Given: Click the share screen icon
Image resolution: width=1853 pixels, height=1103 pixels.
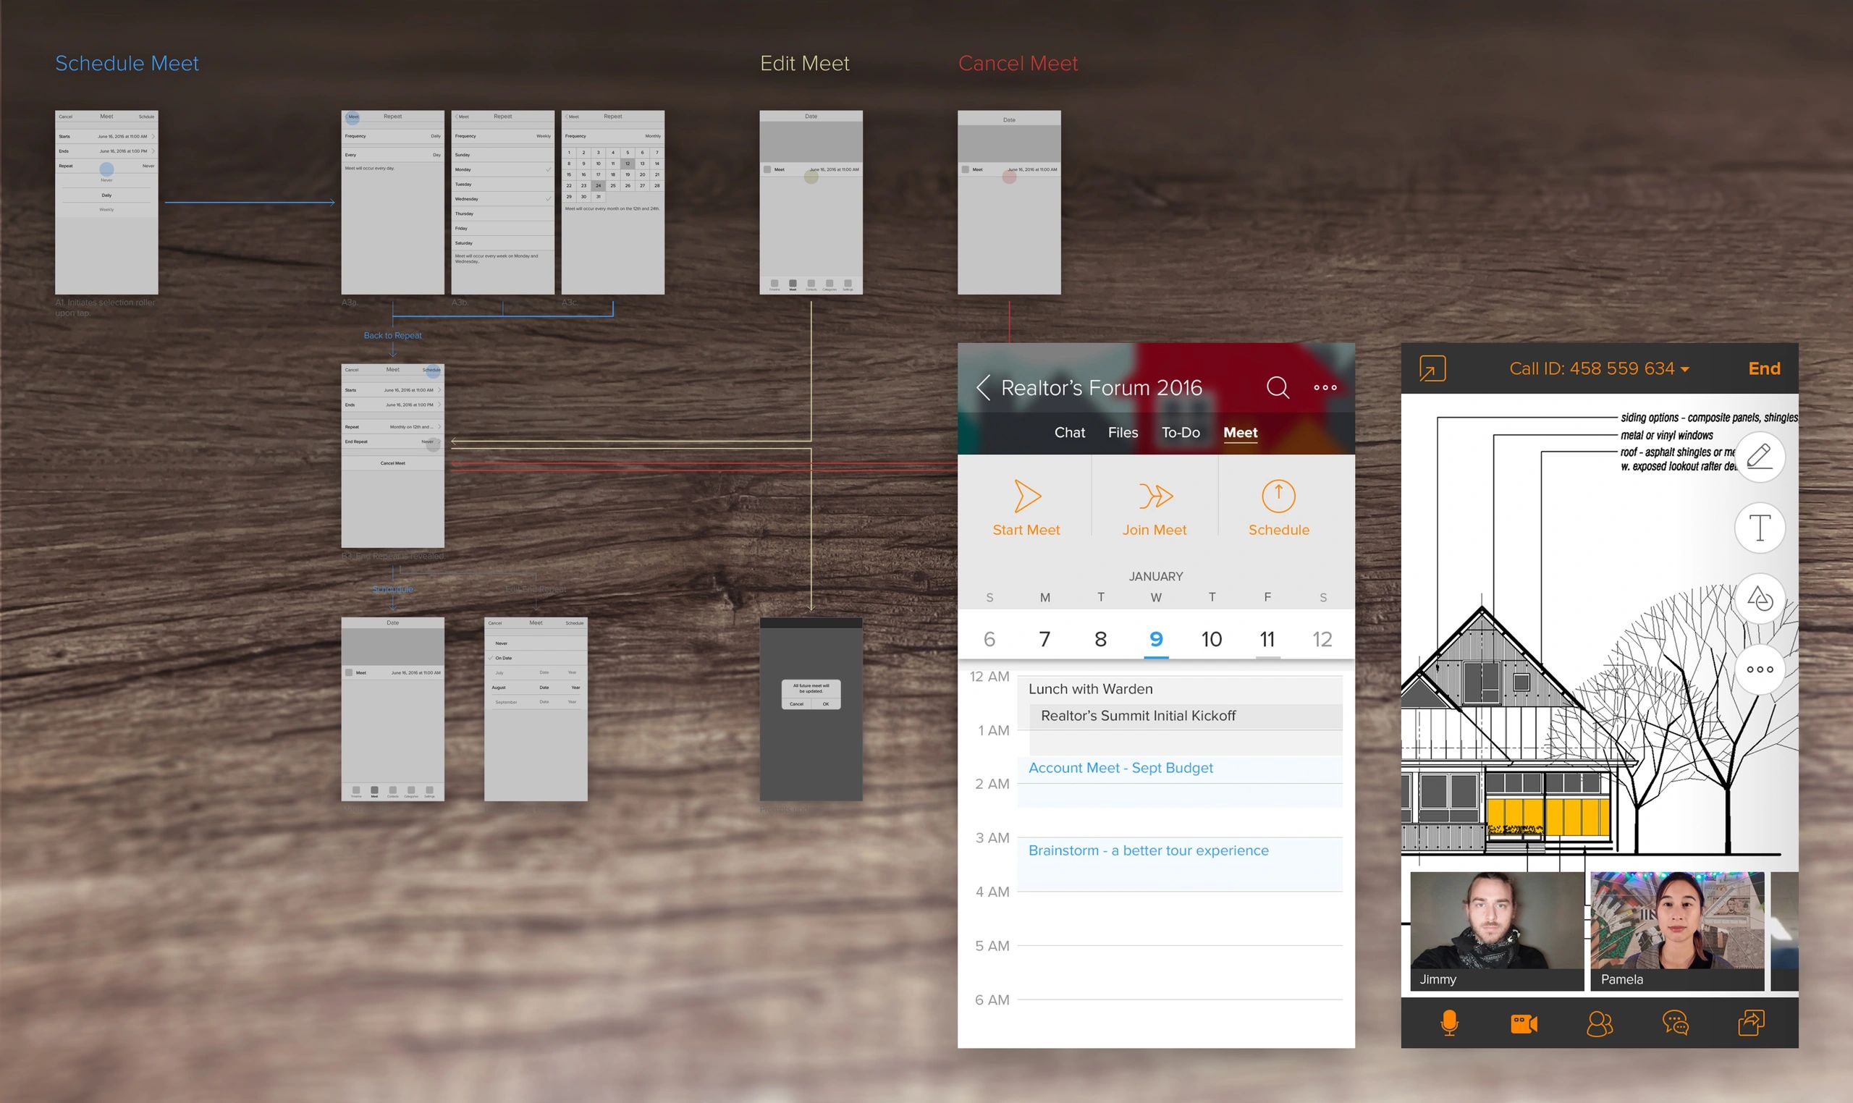Looking at the screenshot, I should (x=1751, y=1023).
